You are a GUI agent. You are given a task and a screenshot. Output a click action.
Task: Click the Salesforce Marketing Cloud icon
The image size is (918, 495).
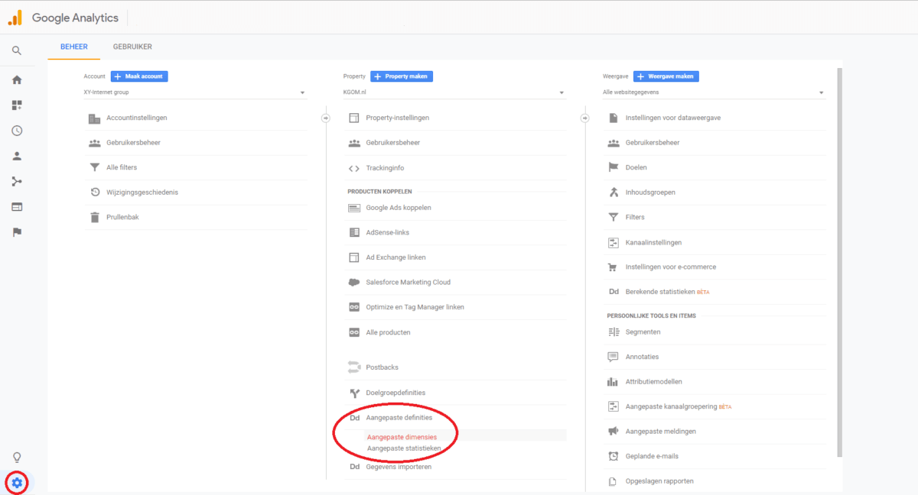point(353,282)
